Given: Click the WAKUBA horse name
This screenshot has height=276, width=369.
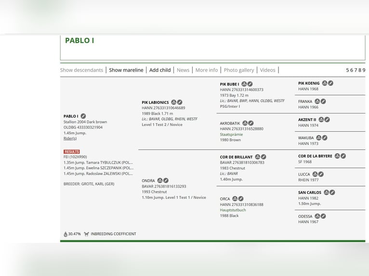Looking at the screenshot, I should 306,138.
